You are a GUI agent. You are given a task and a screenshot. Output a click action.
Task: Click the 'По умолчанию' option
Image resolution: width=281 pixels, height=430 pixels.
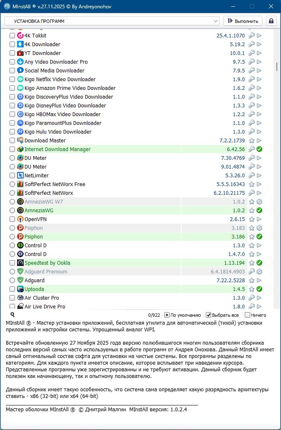click(167, 315)
